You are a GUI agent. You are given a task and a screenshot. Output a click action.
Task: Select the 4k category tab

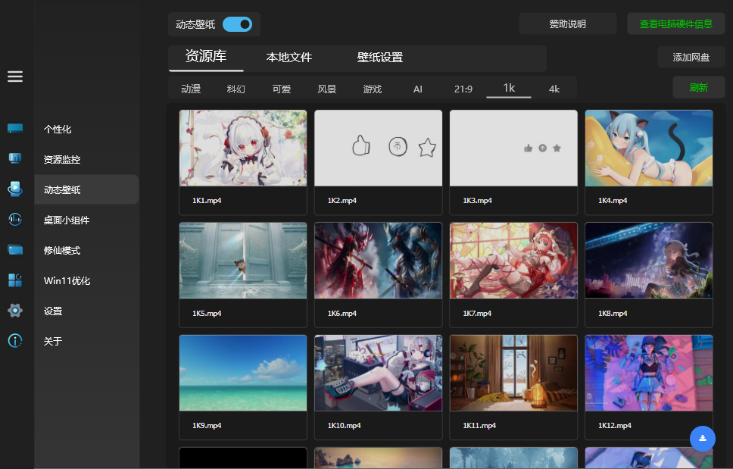pos(554,89)
